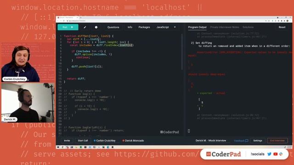Image resolution: width=294 pixels, height=165 pixels.
Task: Click the code editor vertical scrollbar
Action: pos(182,52)
